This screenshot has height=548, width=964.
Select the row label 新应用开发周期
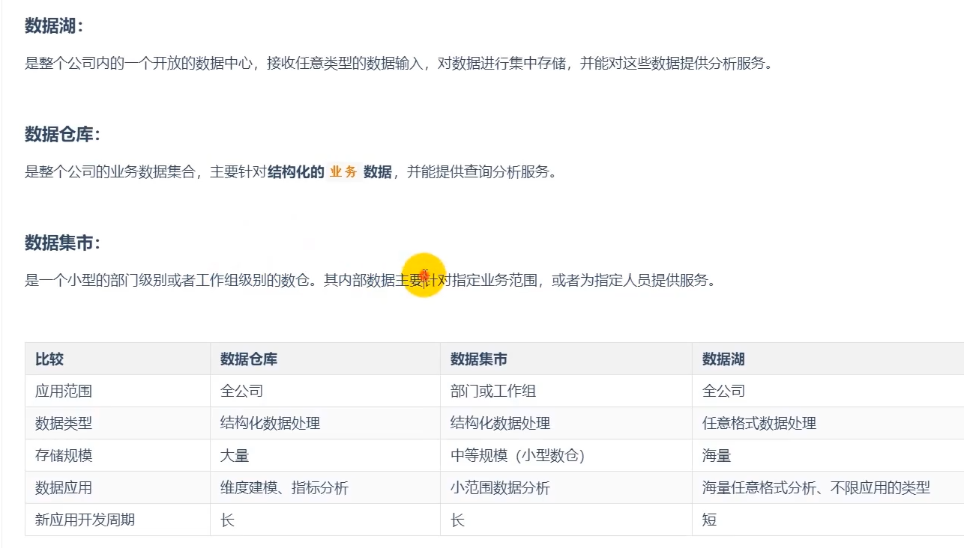(85, 520)
